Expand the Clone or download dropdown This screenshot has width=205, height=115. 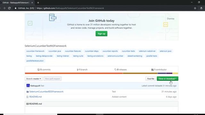coord(168,79)
